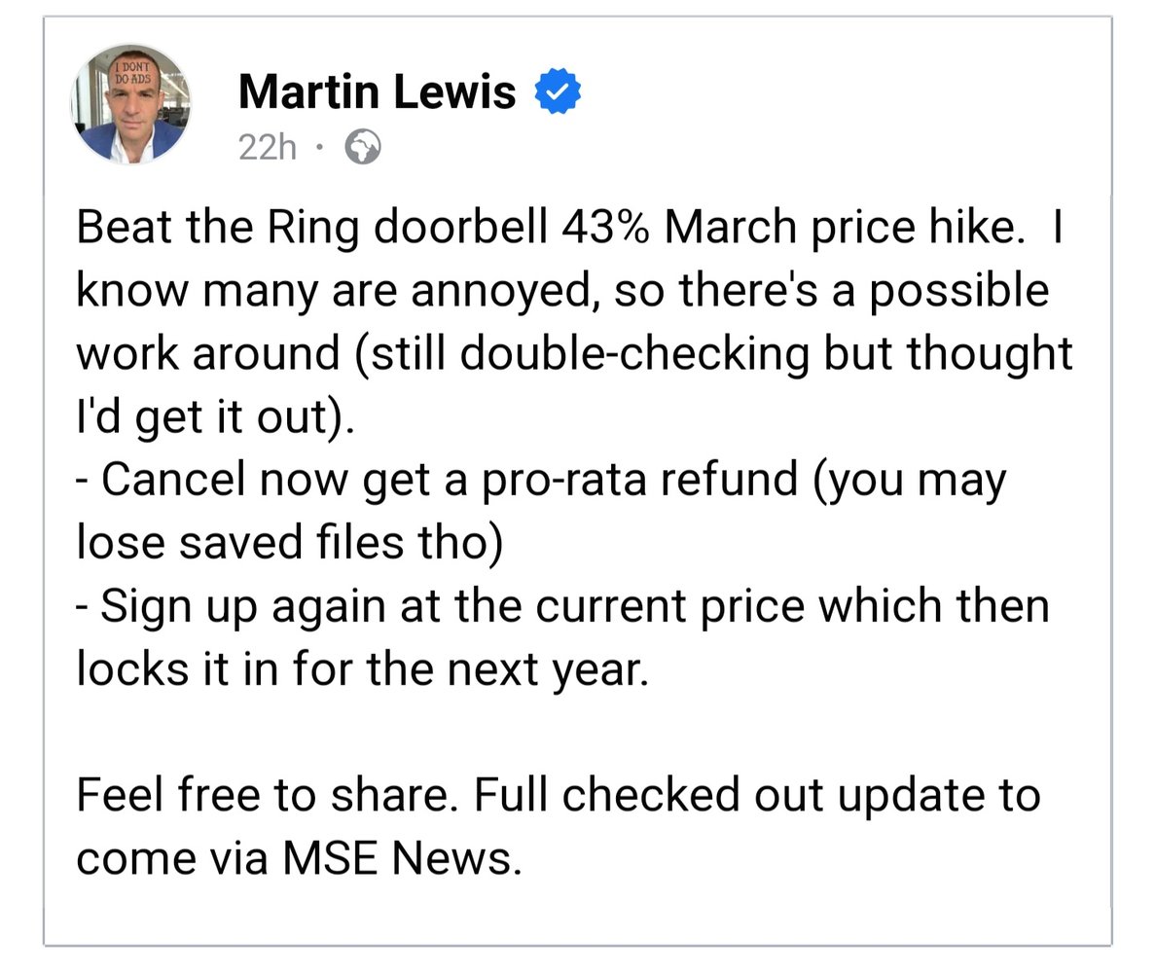Click the "Full checked out update to" text

coord(757,796)
